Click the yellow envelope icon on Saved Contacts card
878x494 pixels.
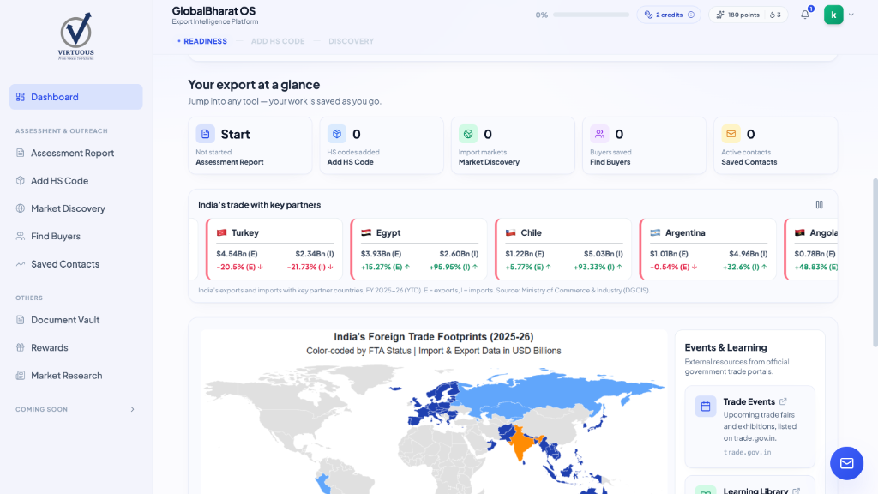pyautogui.click(x=731, y=134)
